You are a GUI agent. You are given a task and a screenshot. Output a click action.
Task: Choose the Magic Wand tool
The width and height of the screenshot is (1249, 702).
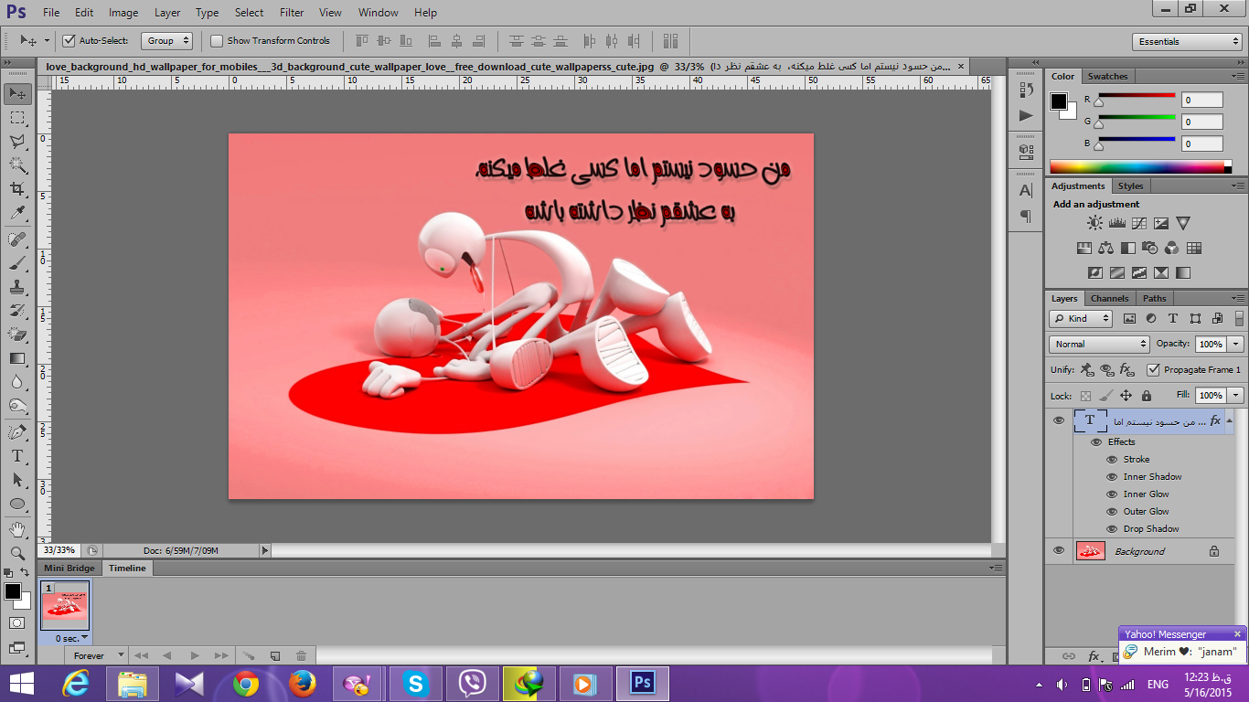pyautogui.click(x=17, y=165)
